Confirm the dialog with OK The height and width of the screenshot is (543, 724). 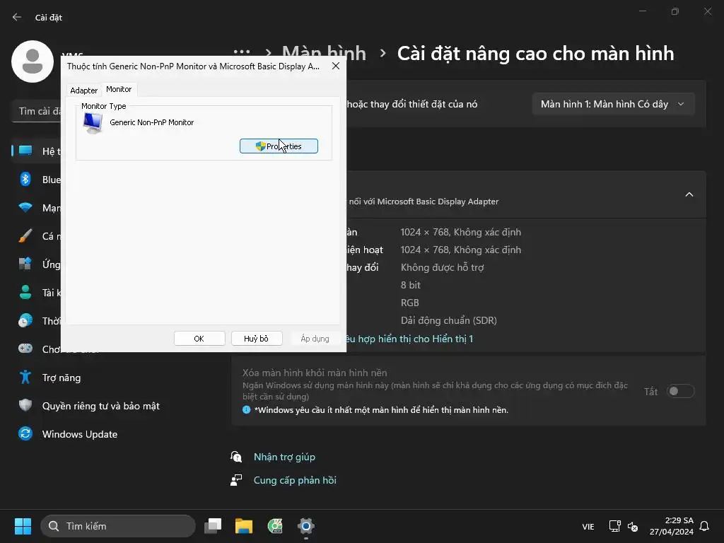click(x=199, y=339)
